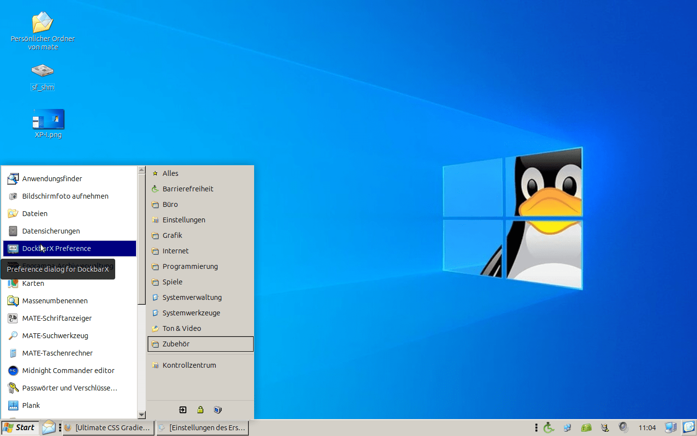This screenshot has height=436, width=697.
Task: Click the show desktop icon at panel end
Action: click(x=689, y=427)
